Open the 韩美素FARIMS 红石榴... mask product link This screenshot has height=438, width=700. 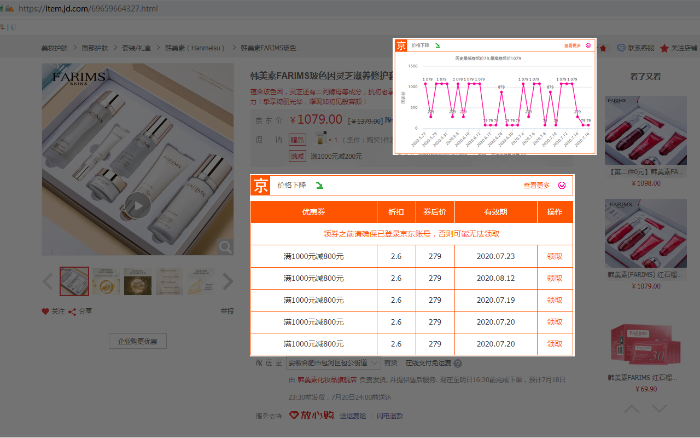pyautogui.click(x=643, y=378)
